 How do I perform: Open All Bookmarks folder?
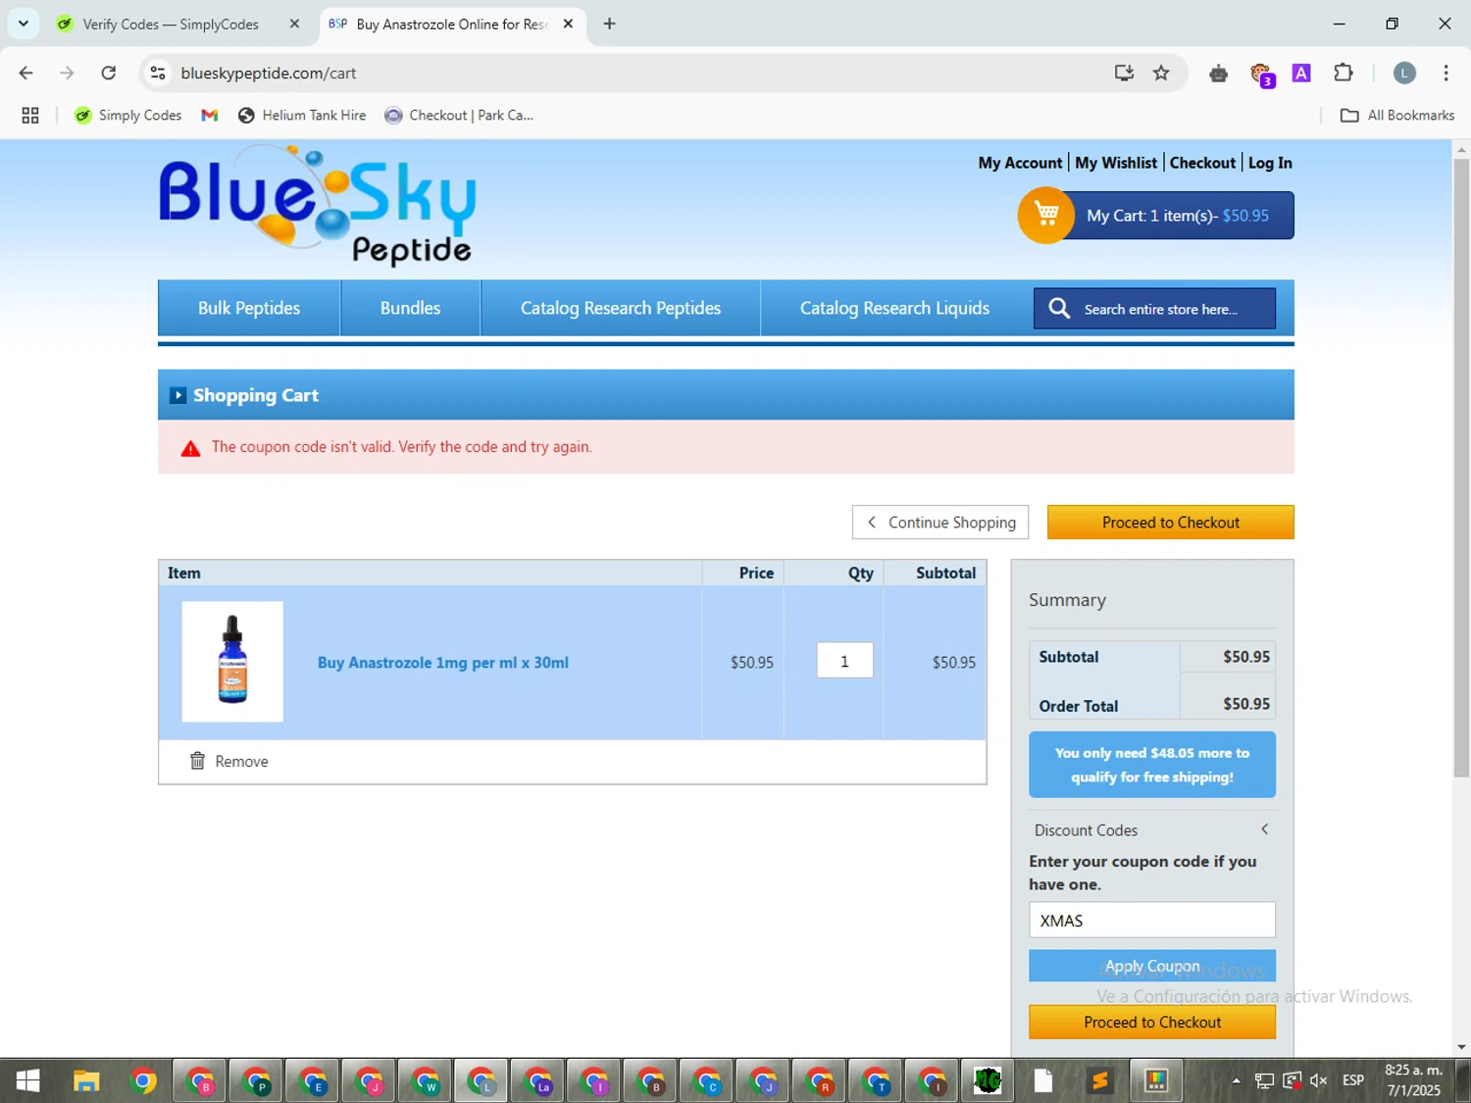coord(1397,116)
